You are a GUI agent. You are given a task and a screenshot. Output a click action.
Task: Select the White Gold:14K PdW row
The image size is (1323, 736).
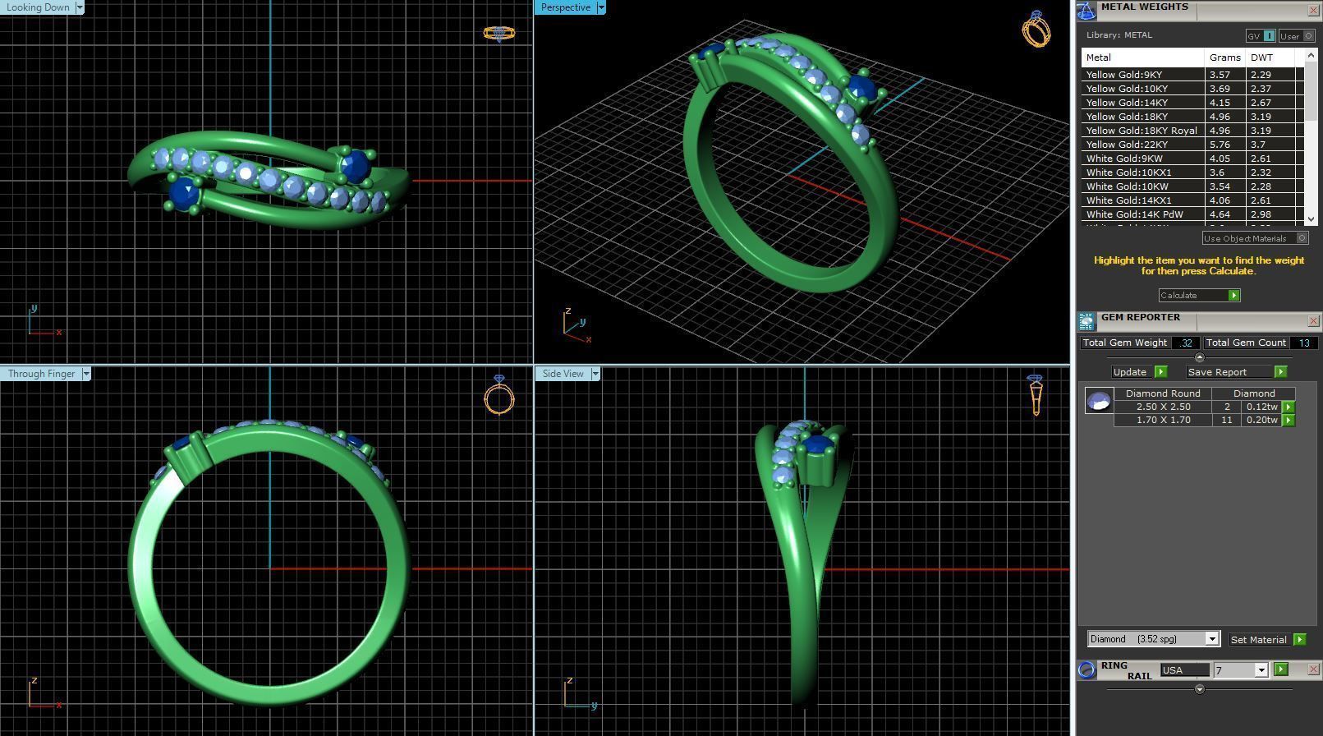click(x=1192, y=214)
